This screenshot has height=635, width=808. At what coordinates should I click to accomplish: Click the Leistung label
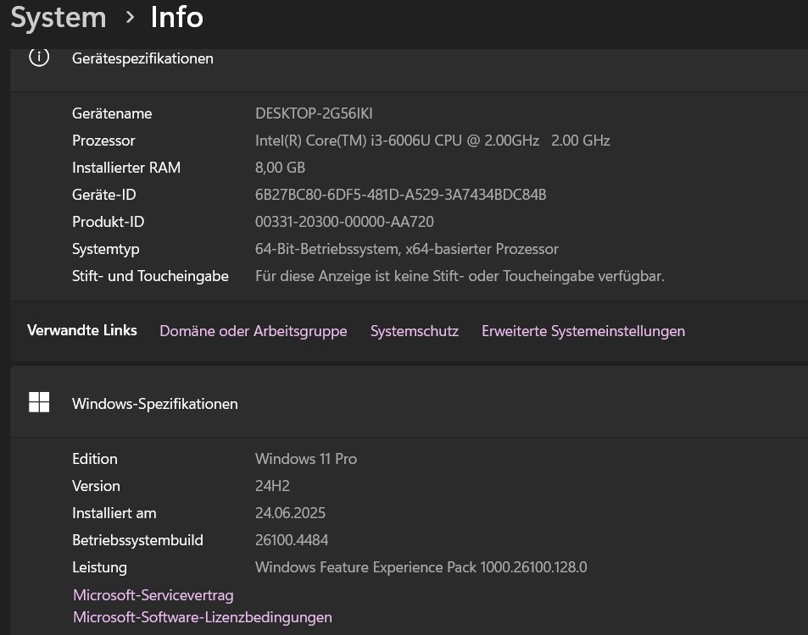click(99, 567)
